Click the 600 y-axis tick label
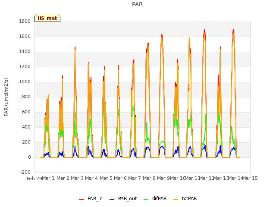 26,112
